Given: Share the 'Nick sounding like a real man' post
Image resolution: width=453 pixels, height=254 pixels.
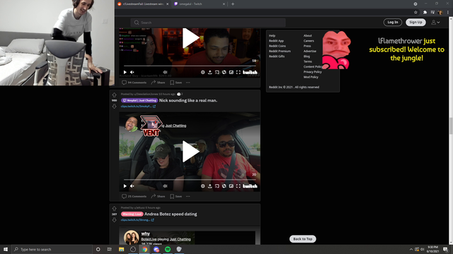Looking at the screenshot, I should pos(158,196).
